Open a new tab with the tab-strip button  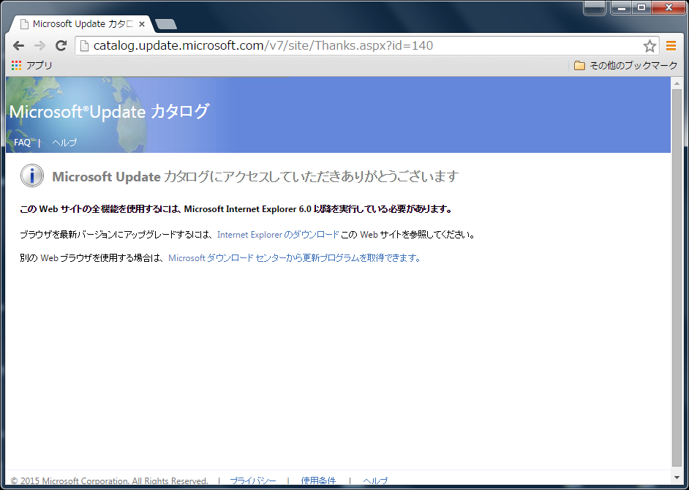(x=166, y=25)
